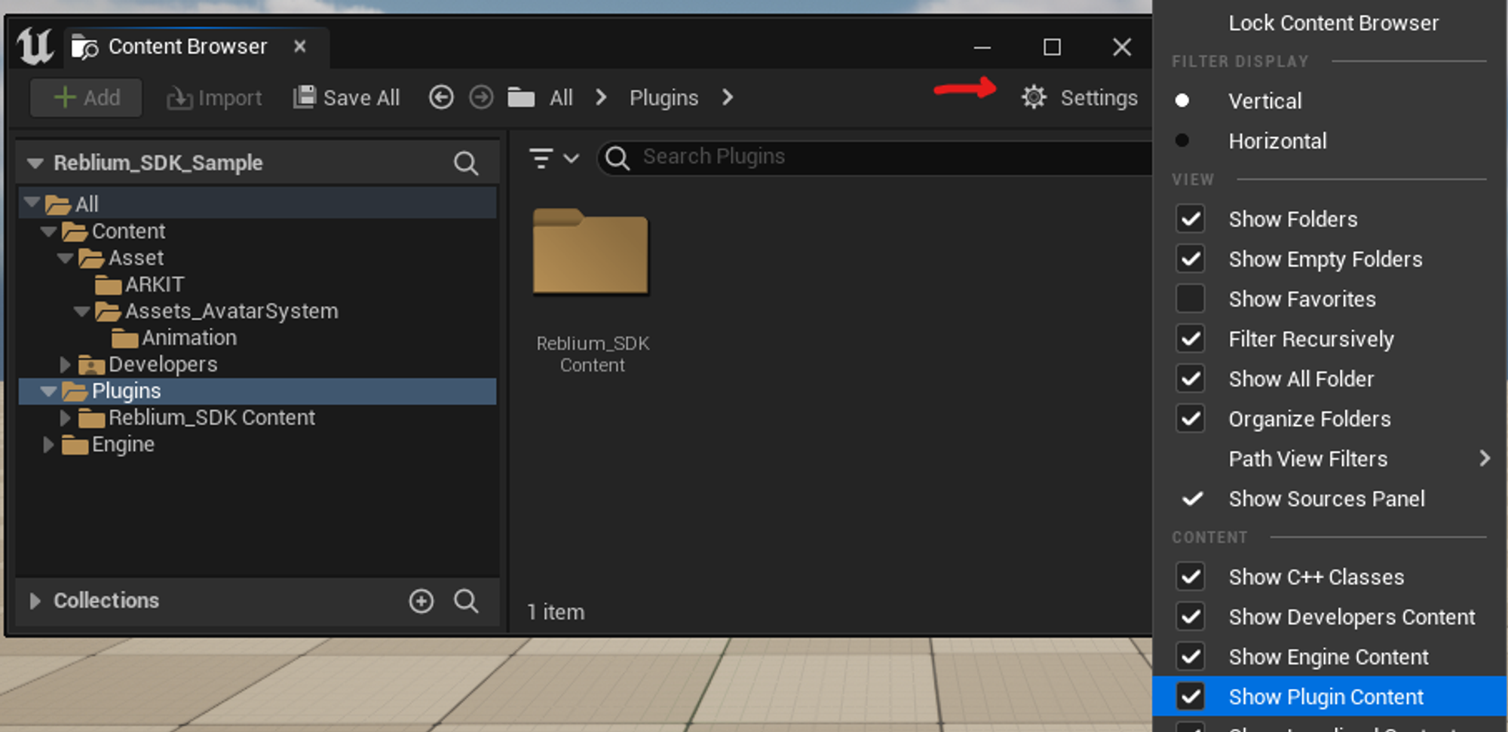1508x732 pixels.
Task: Click the search icon in sources panel
Action: coord(466,163)
